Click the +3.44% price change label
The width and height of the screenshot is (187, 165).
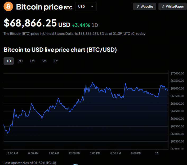81,25
